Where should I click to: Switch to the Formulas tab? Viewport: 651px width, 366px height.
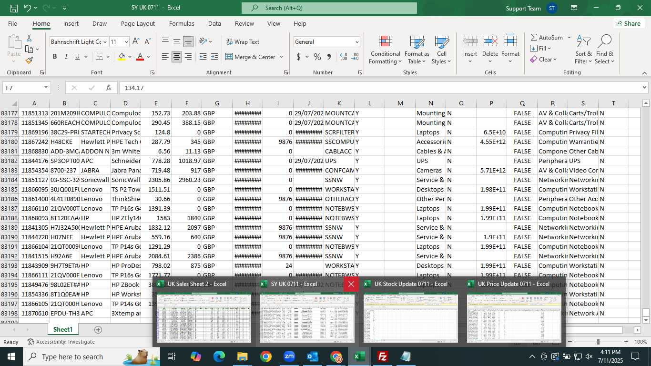pyautogui.click(x=182, y=23)
